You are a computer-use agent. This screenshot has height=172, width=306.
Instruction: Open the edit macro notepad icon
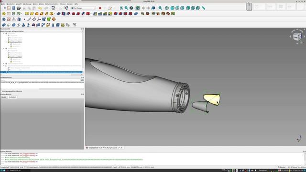click(110, 8)
